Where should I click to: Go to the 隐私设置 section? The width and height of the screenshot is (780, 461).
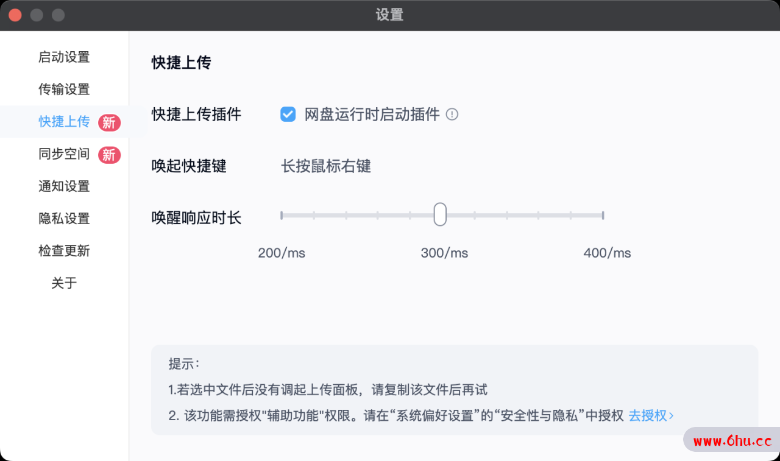point(64,219)
